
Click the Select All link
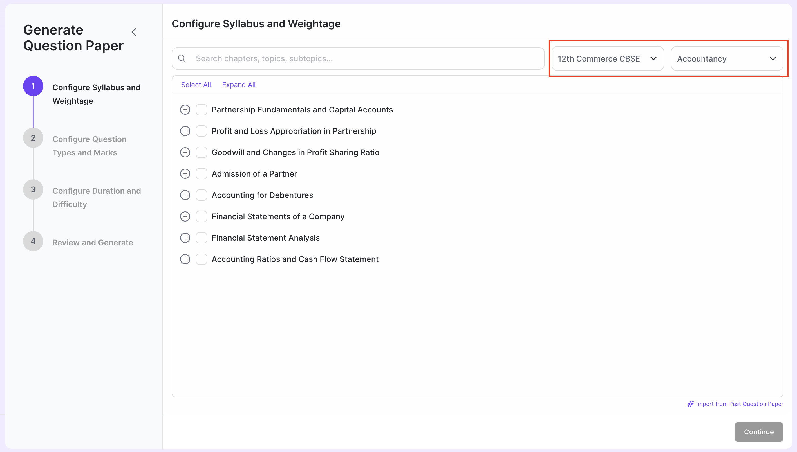196,85
